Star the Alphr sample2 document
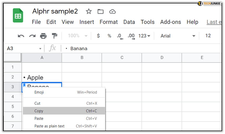 point(89,11)
